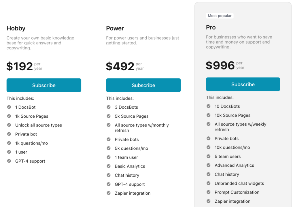
Task: Click the $996 per year price
Action: point(225,65)
